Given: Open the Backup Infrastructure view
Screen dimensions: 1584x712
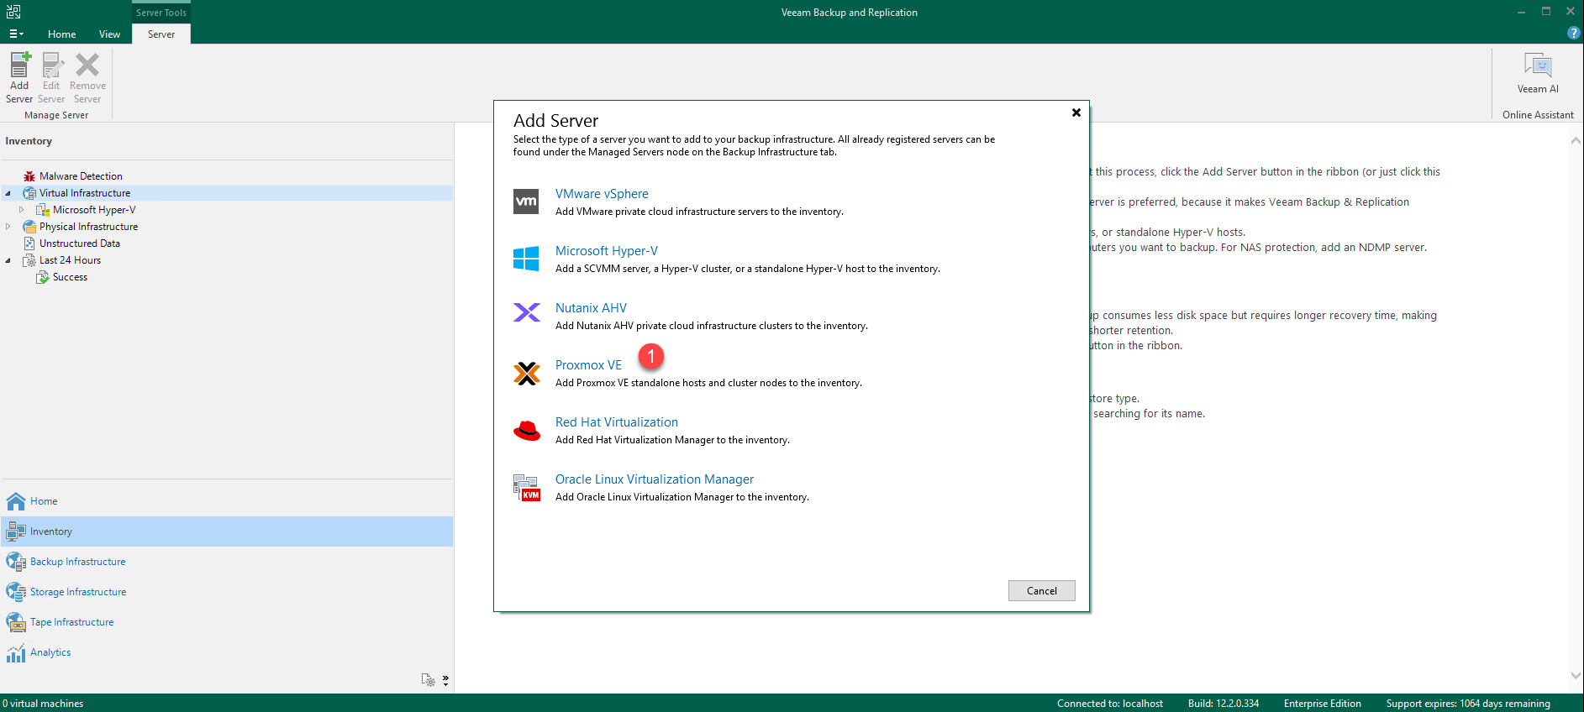Looking at the screenshot, I should tap(78, 562).
